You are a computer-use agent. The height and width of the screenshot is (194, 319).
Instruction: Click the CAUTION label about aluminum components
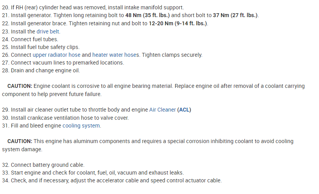20,141
